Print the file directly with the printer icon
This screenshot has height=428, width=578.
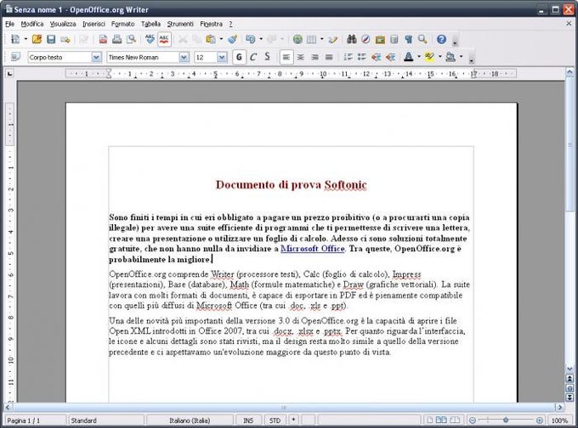click(116, 39)
